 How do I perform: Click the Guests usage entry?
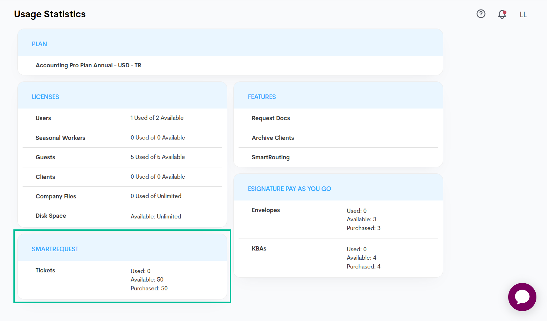click(45, 157)
